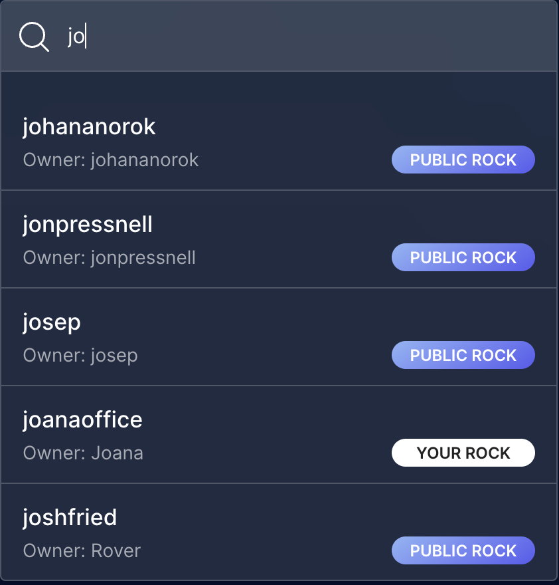The image size is (559, 585).
Task: Select the jonpressnell search result
Action: [x=88, y=225]
